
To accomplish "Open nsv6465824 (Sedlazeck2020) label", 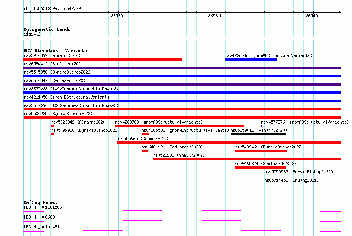I will click(265, 164).
